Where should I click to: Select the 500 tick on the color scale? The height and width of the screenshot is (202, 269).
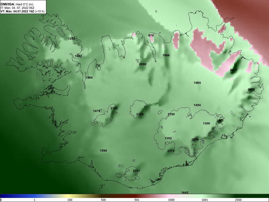coord(103,200)
